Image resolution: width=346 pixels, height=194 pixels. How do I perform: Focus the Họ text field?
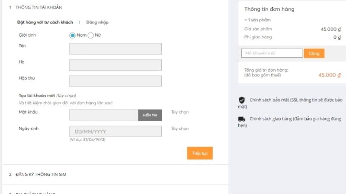click(115, 65)
